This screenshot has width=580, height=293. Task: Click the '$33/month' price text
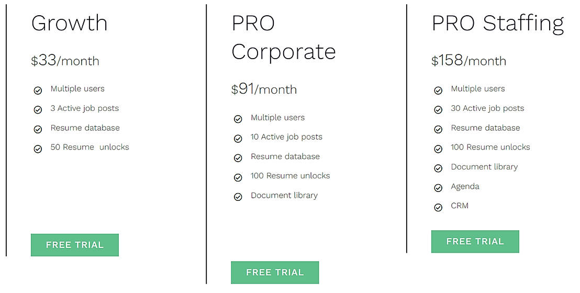pos(65,61)
